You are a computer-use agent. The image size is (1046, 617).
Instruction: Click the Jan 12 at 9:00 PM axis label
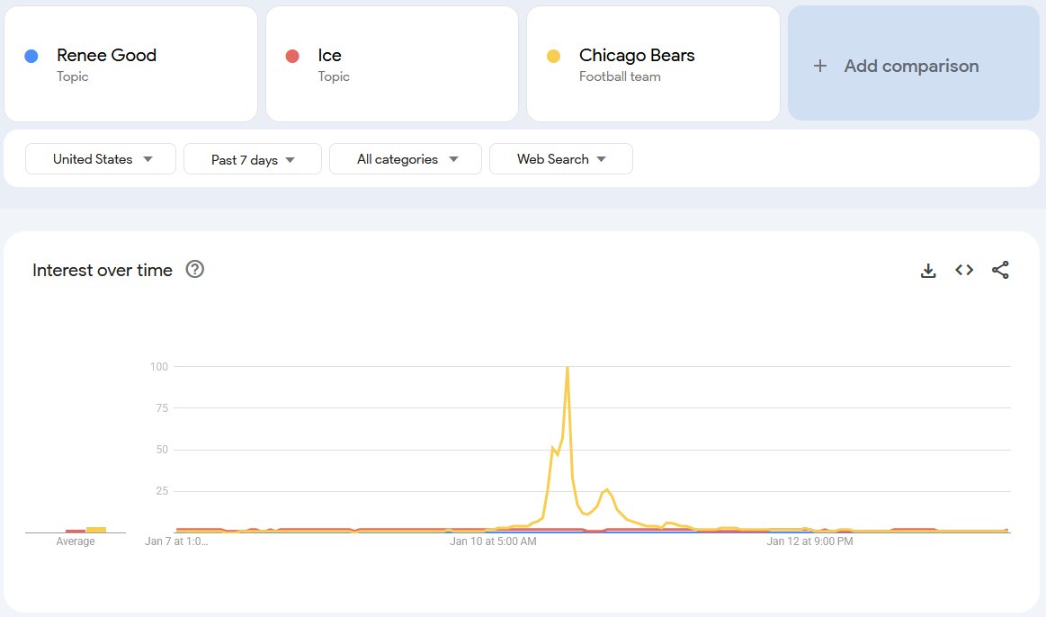coord(809,541)
